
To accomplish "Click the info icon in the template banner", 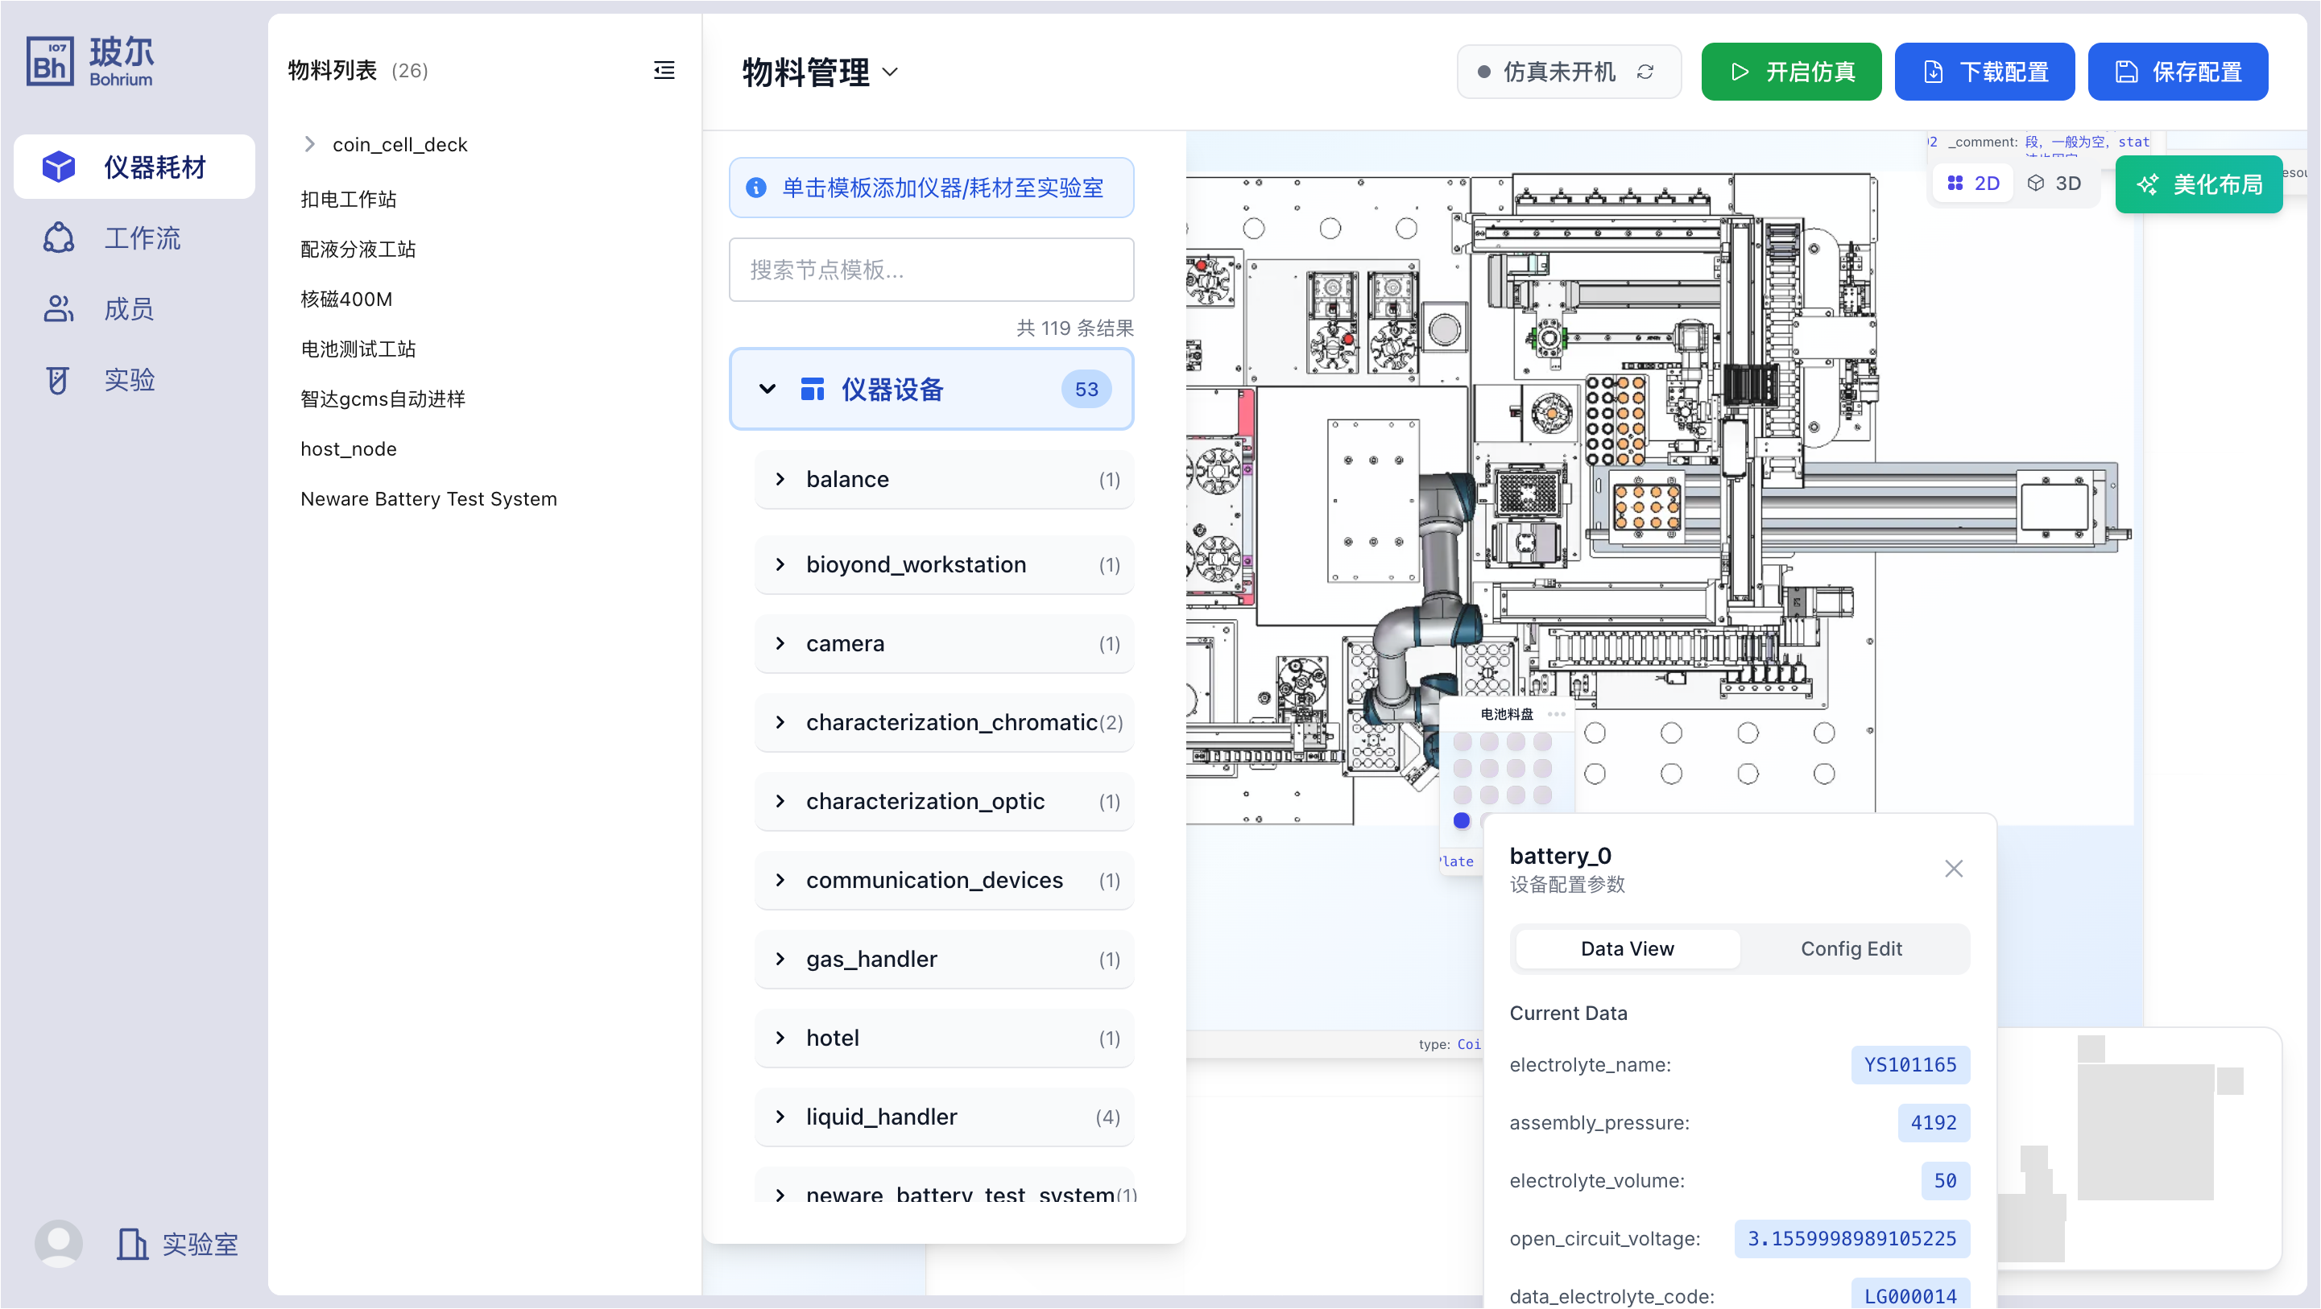I will pos(755,188).
